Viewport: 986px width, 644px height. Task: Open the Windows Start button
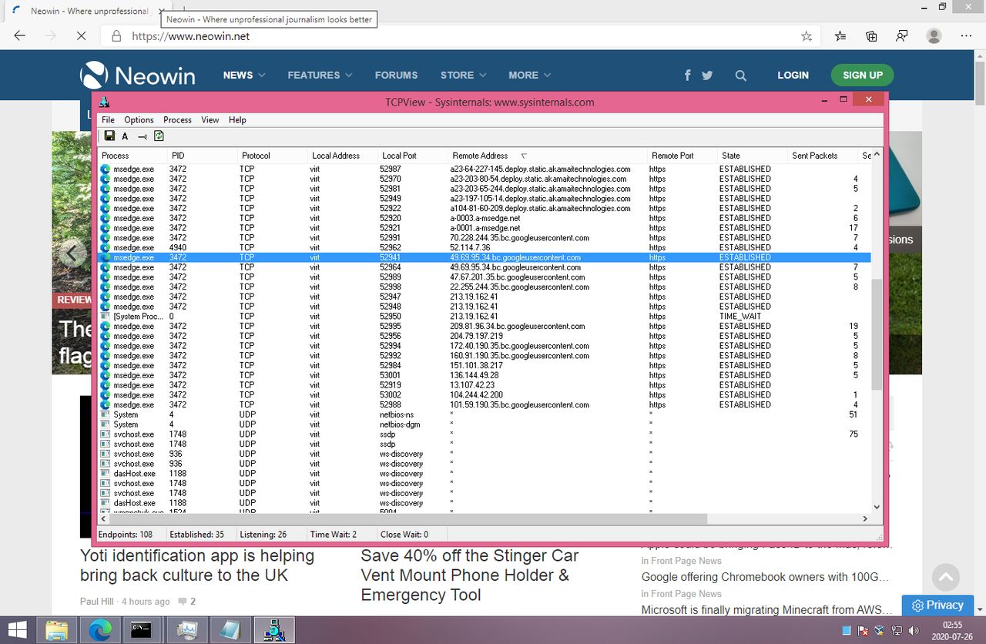[x=17, y=630]
